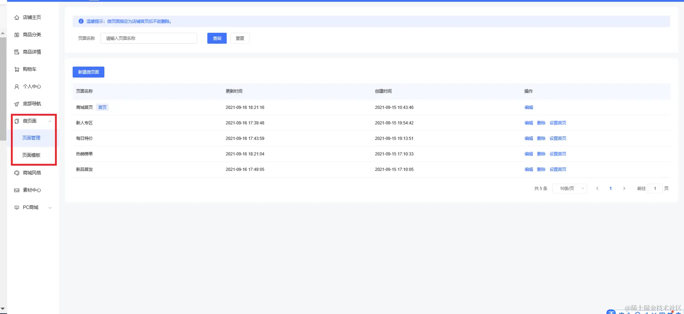This screenshot has width=684, height=314.
Task: Edit the 商城首页 row
Action: click(529, 108)
